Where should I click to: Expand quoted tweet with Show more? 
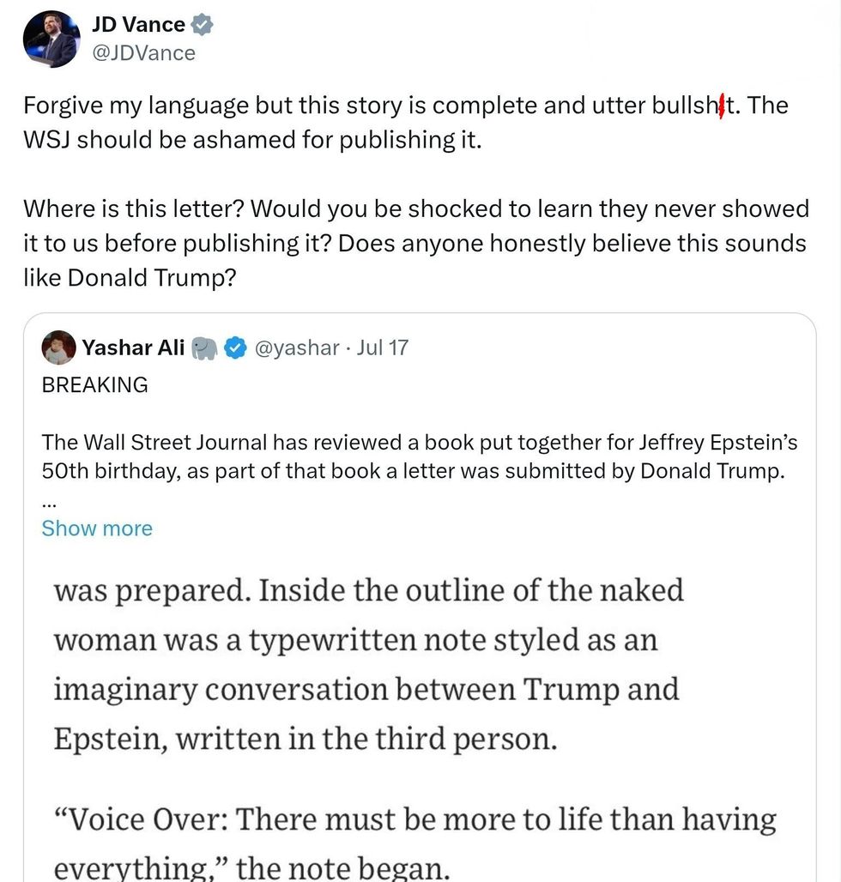click(97, 529)
